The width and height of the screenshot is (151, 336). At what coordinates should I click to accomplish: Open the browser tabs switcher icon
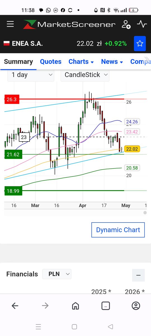point(106,306)
